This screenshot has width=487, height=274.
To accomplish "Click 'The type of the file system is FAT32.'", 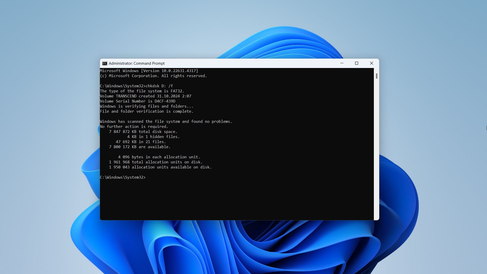I will pos(142,91).
